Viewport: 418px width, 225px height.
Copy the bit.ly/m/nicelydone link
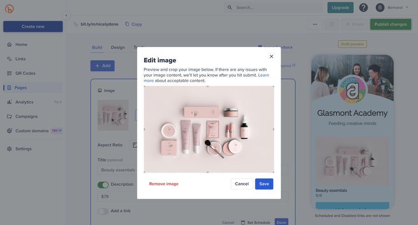[134, 24]
